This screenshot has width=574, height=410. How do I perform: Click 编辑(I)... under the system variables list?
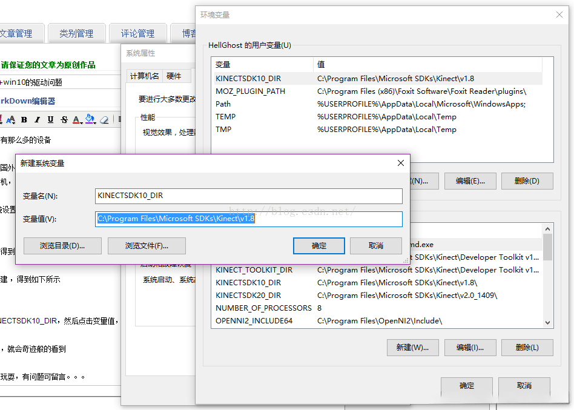[470, 348]
